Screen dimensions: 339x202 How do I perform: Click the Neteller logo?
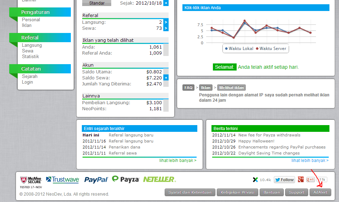coord(159,179)
